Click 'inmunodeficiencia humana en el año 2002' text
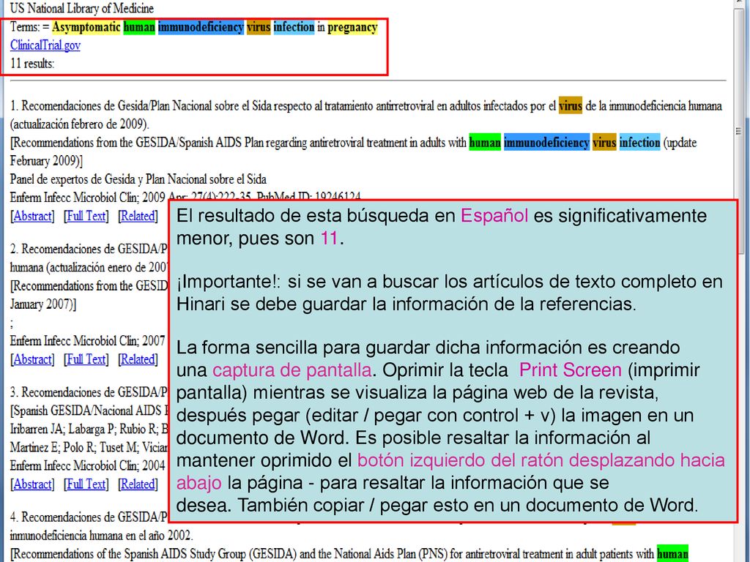750x562 pixels. (x=101, y=535)
